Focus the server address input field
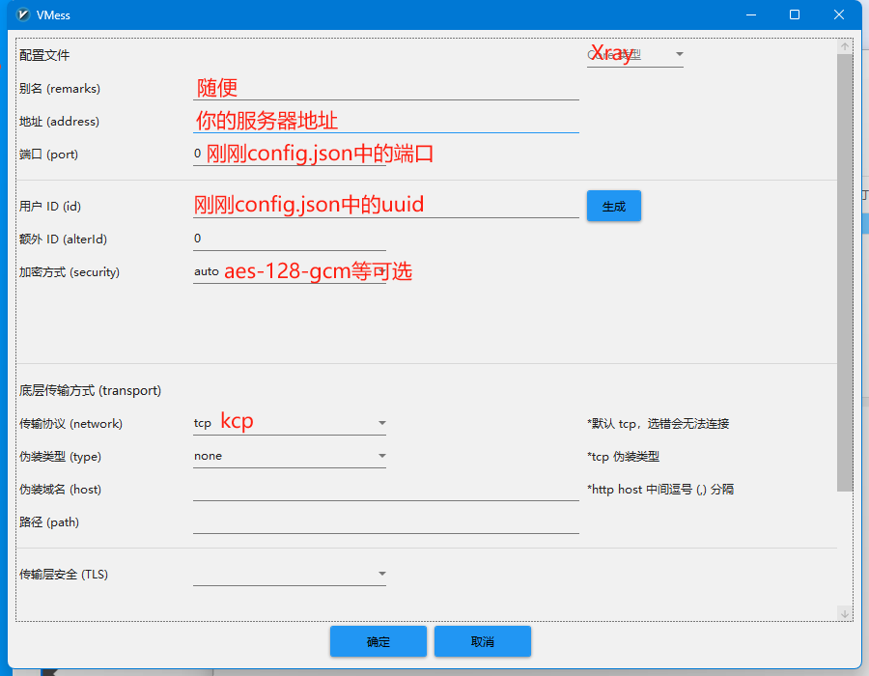869x676 pixels. (x=385, y=121)
